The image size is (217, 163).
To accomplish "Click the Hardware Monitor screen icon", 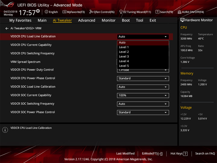I will [182, 20].
